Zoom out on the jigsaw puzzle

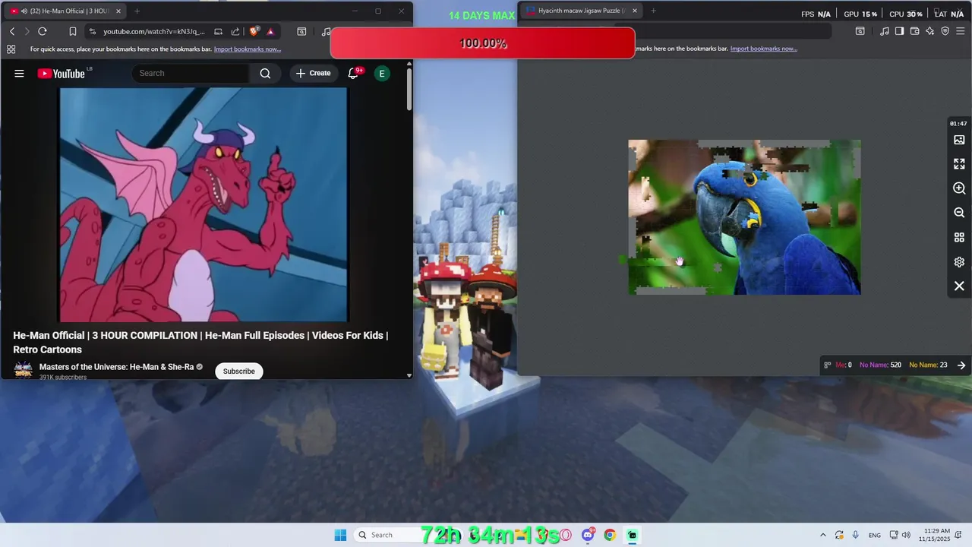pyautogui.click(x=959, y=213)
